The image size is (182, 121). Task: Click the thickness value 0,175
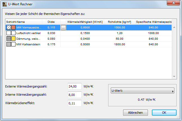51,44
